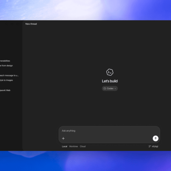Send message with the up-arrow button

pyautogui.click(x=156, y=139)
